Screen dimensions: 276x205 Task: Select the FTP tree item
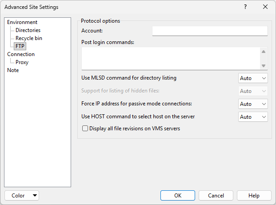pyautogui.click(x=20, y=46)
